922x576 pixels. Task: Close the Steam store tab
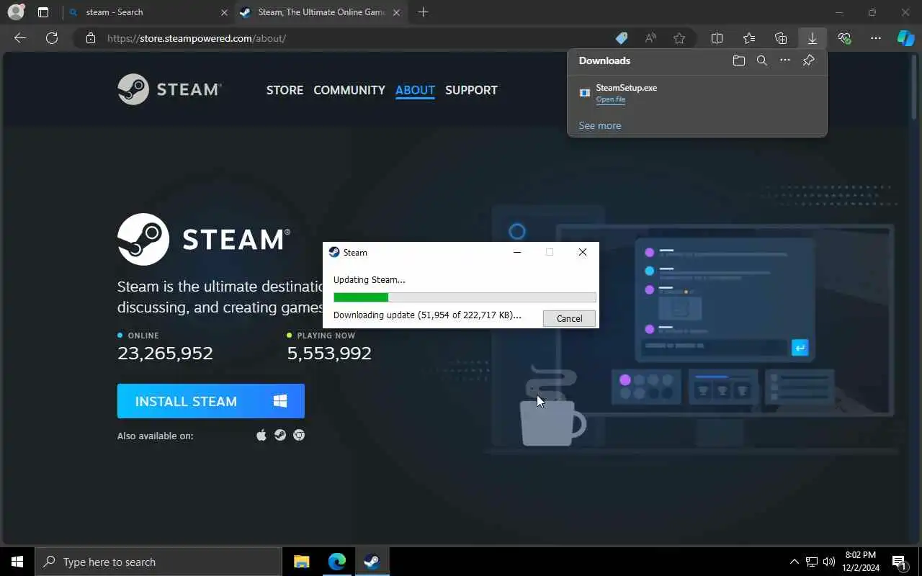(x=396, y=12)
